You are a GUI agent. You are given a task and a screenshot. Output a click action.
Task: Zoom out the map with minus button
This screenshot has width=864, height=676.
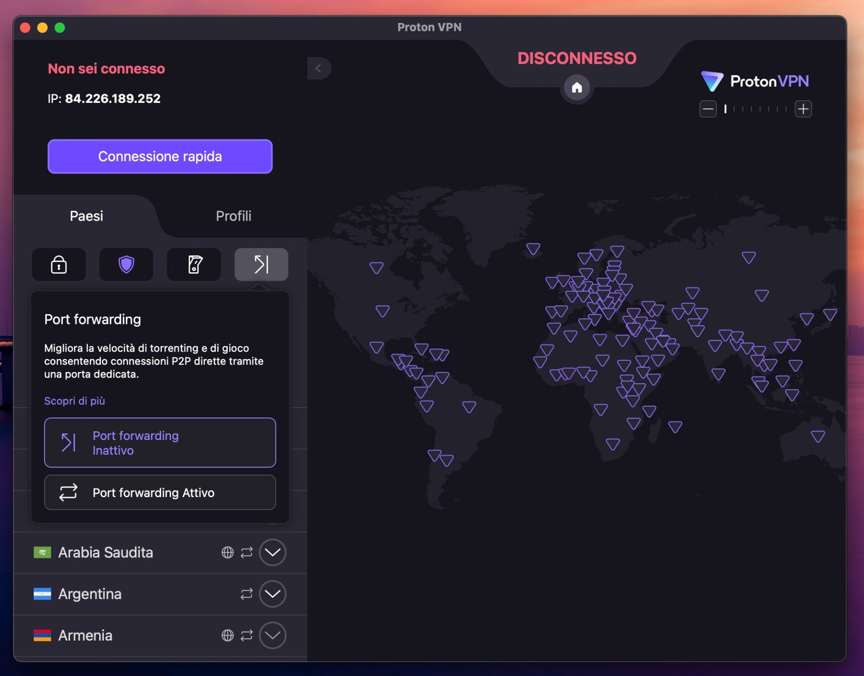[708, 109]
